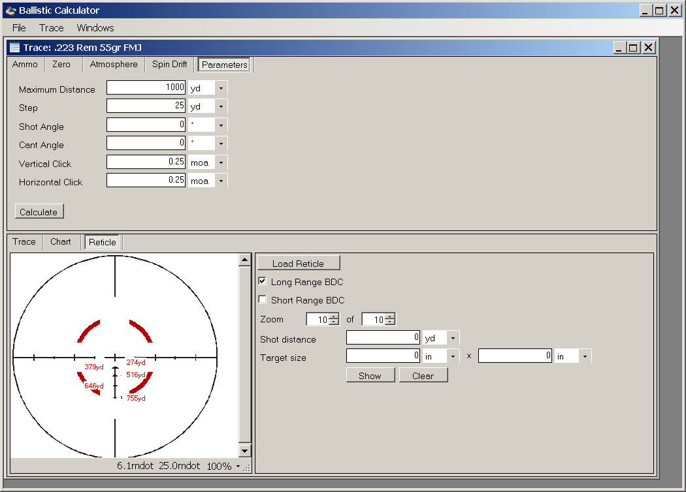Click the Load Reticle button
Screen dimensions: 686x492
point(299,263)
